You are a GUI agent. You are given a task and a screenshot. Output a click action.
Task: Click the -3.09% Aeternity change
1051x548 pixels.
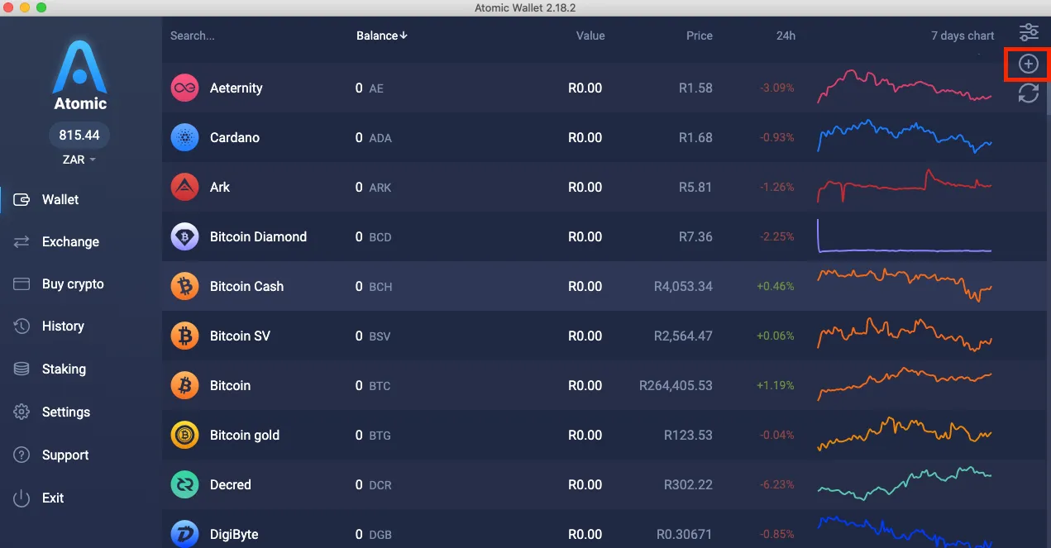tap(776, 88)
